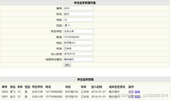This screenshot has height=100, width=172.
Task: Click the 成绩变化情况 column header
Action: click(x=117, y=87)
